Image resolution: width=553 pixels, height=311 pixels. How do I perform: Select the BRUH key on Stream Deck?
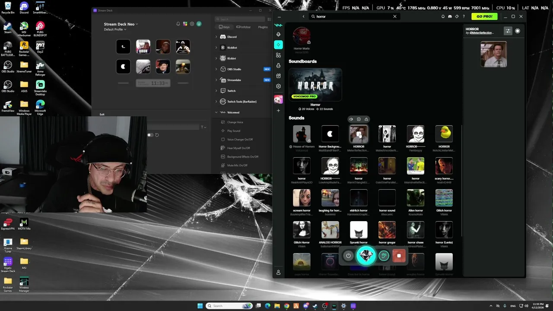click(143, 47)
